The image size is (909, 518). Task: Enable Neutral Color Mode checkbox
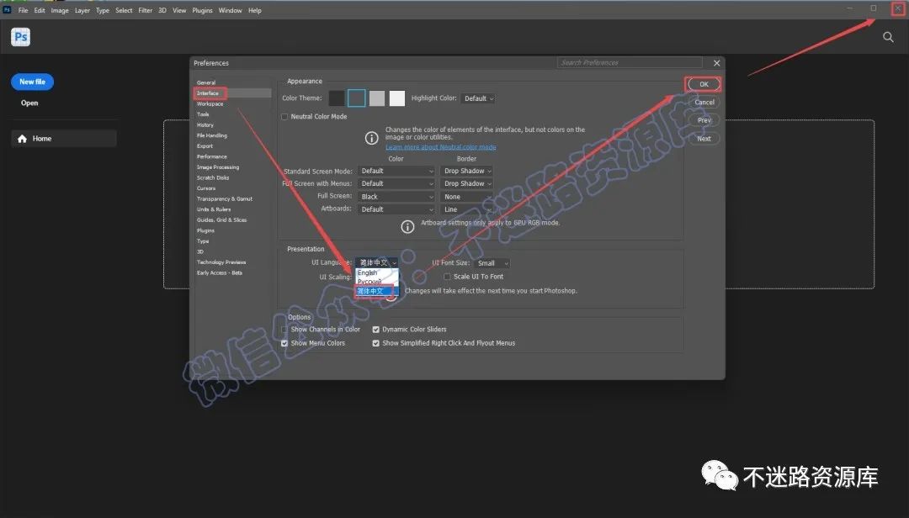point(284,116)
